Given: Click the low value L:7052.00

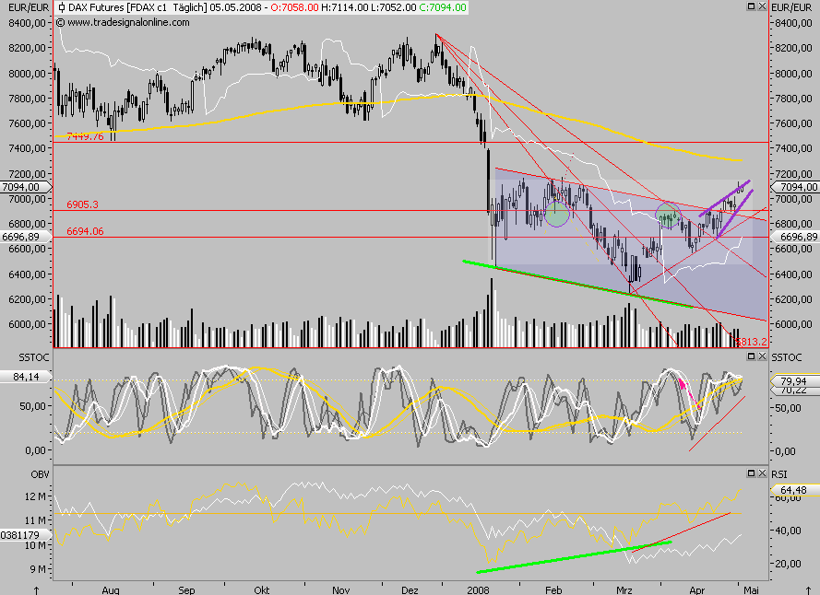Looking at the screenshot, I should 392,7.
